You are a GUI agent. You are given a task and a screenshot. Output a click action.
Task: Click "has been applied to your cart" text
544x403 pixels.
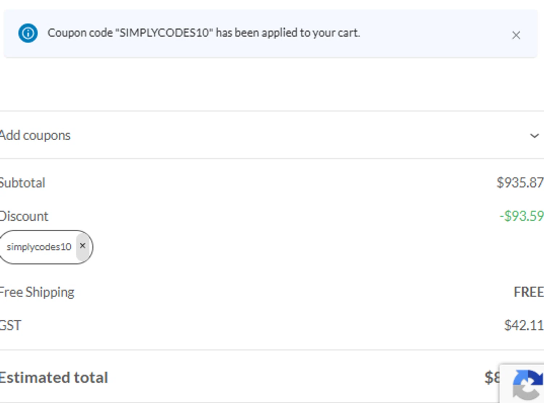pos(288,33)
